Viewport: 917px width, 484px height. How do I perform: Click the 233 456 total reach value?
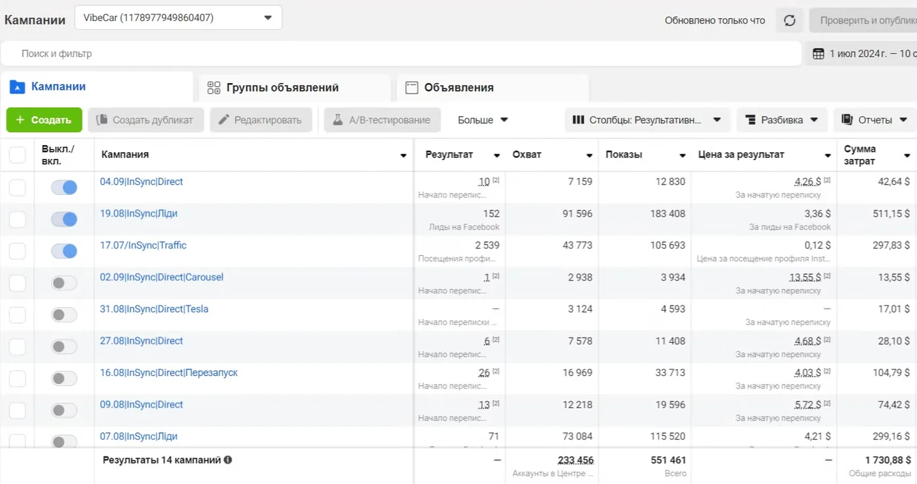click(576, 460)
